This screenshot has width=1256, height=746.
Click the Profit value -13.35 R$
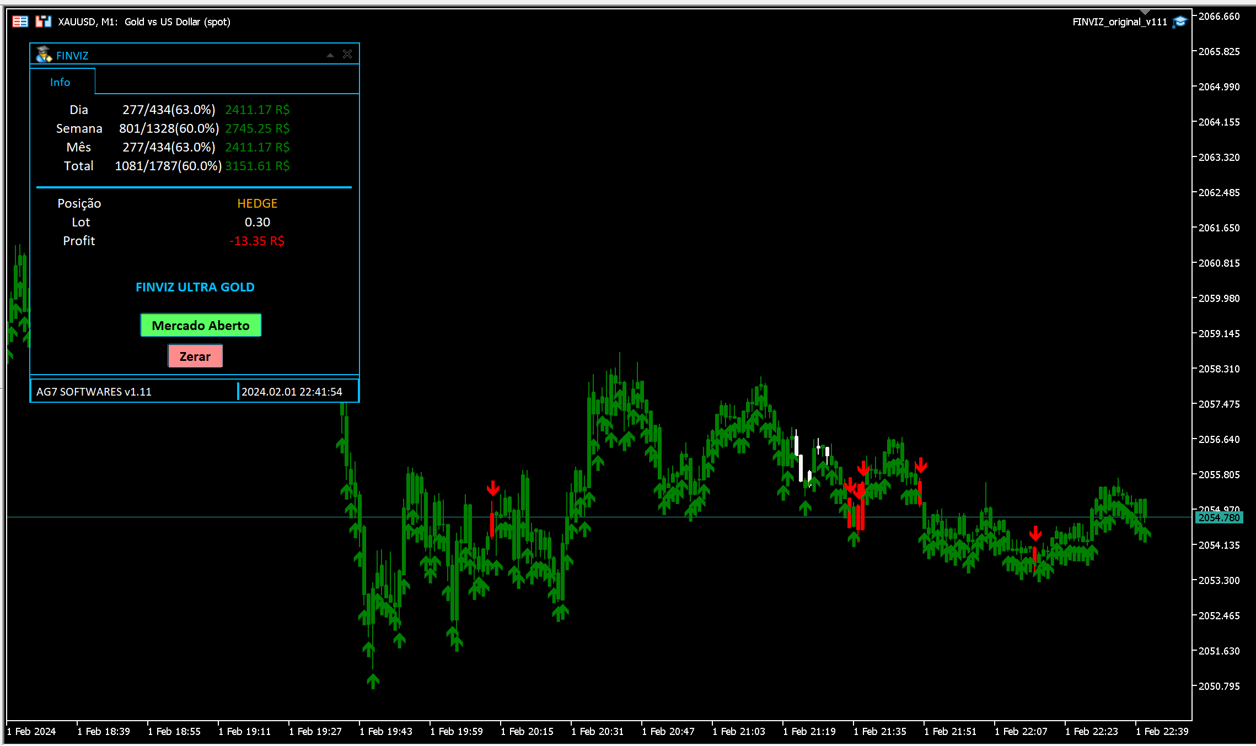pyautogui.click(x=257, y=241)
